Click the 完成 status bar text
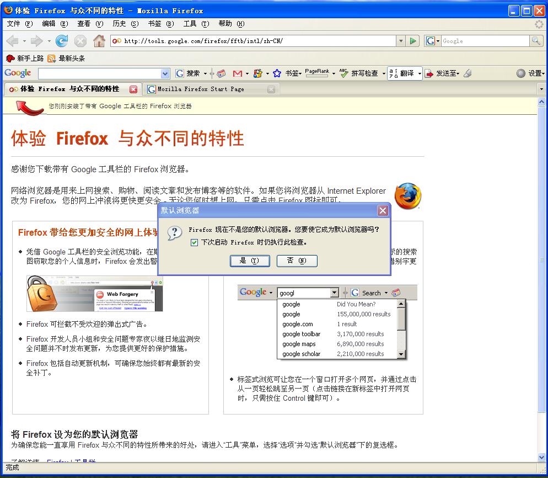This screenshot has height=478, width=548. point(13,467)
